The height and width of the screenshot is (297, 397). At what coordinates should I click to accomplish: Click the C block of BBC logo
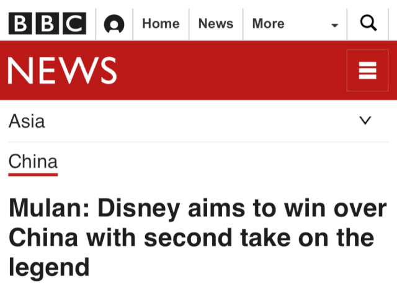pos(74,24)
